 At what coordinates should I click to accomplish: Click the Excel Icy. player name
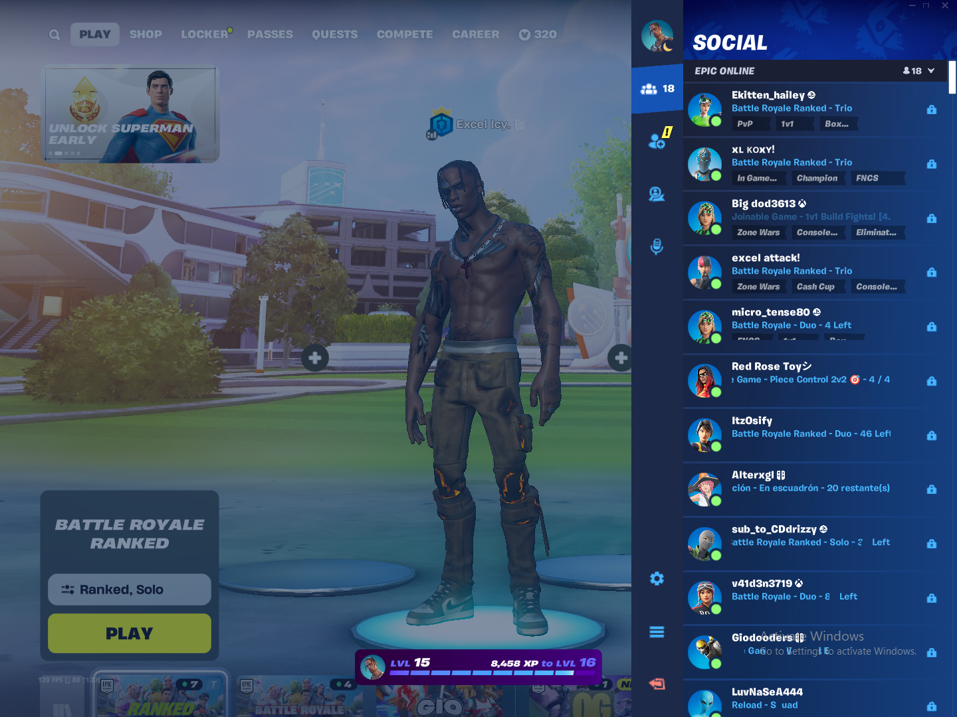click(483, 124)
